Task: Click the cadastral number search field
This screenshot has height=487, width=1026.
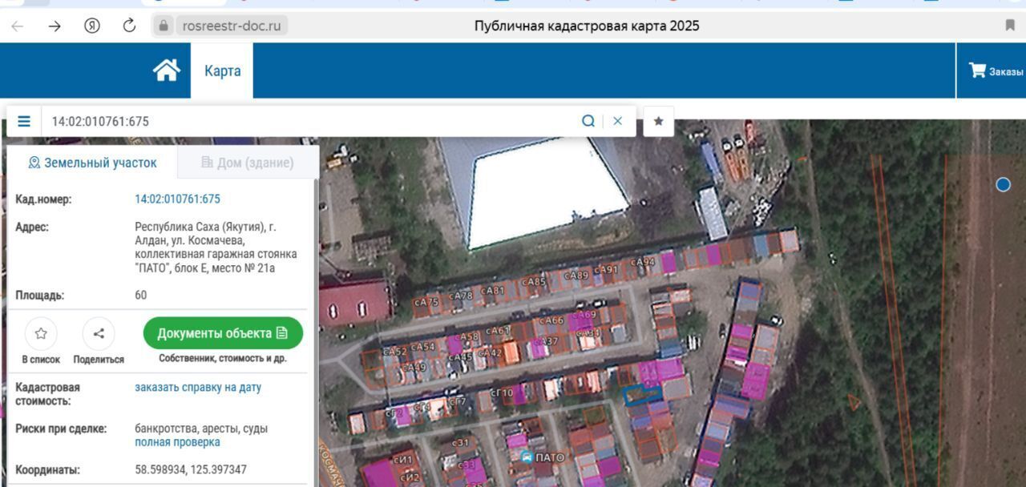Action: pyautogui.click(x=309, y=121)
